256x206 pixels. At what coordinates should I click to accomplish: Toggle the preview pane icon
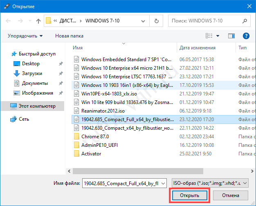231,36
